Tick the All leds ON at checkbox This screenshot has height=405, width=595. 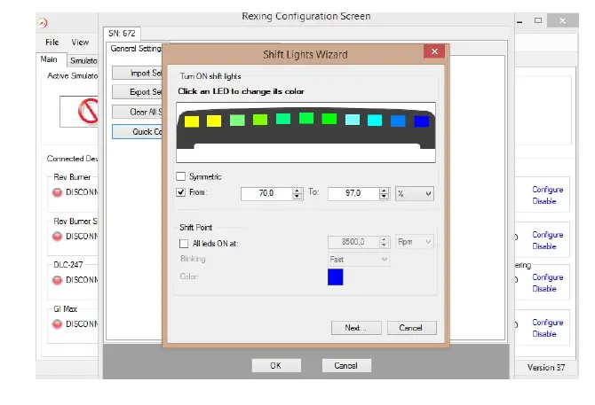click(x=184, y=244)
